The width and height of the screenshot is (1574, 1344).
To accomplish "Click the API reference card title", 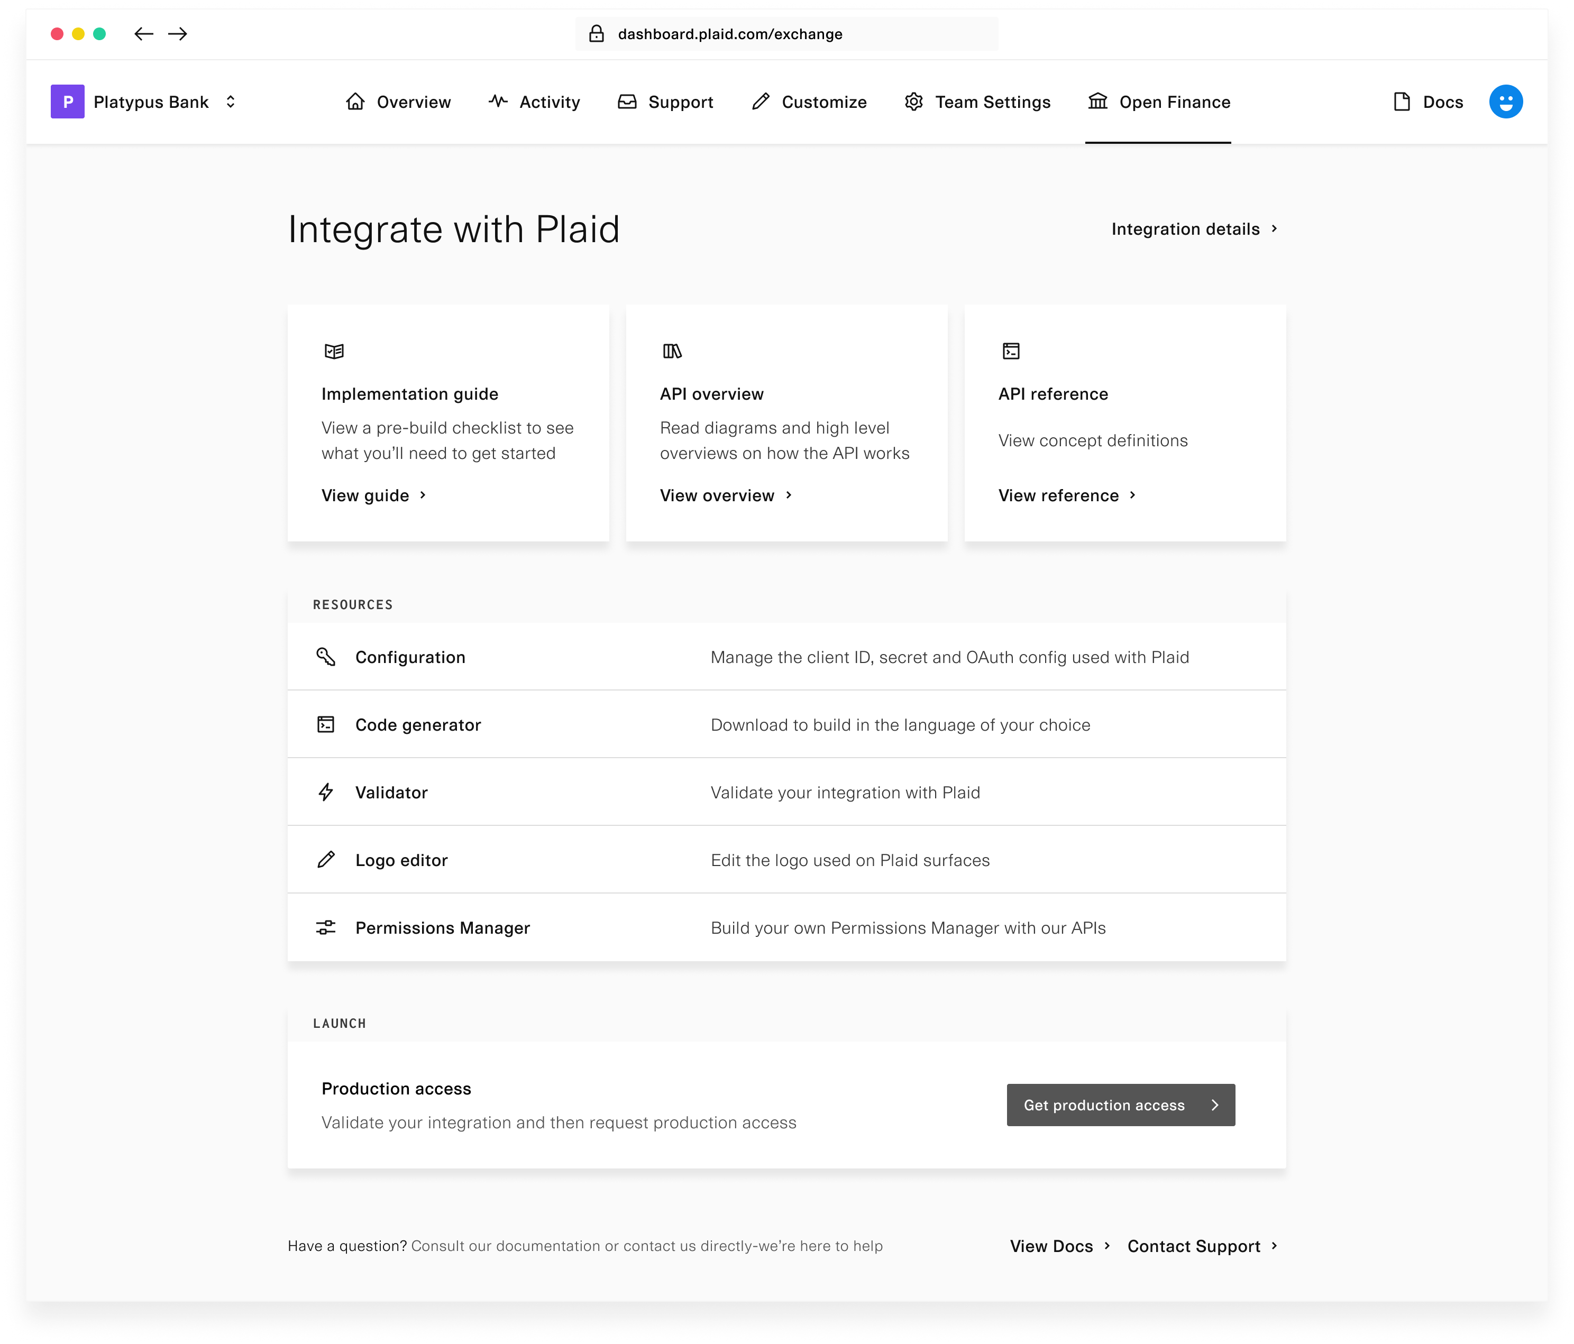I will (x=1053, y=394).
